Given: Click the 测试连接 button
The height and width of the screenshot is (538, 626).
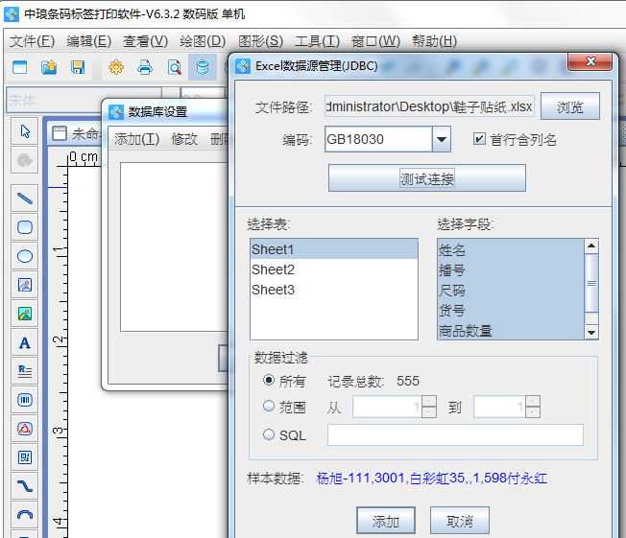Looking at the screenshot, I should 427,178.
